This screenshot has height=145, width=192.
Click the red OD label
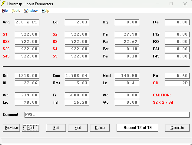pos(156,83)
